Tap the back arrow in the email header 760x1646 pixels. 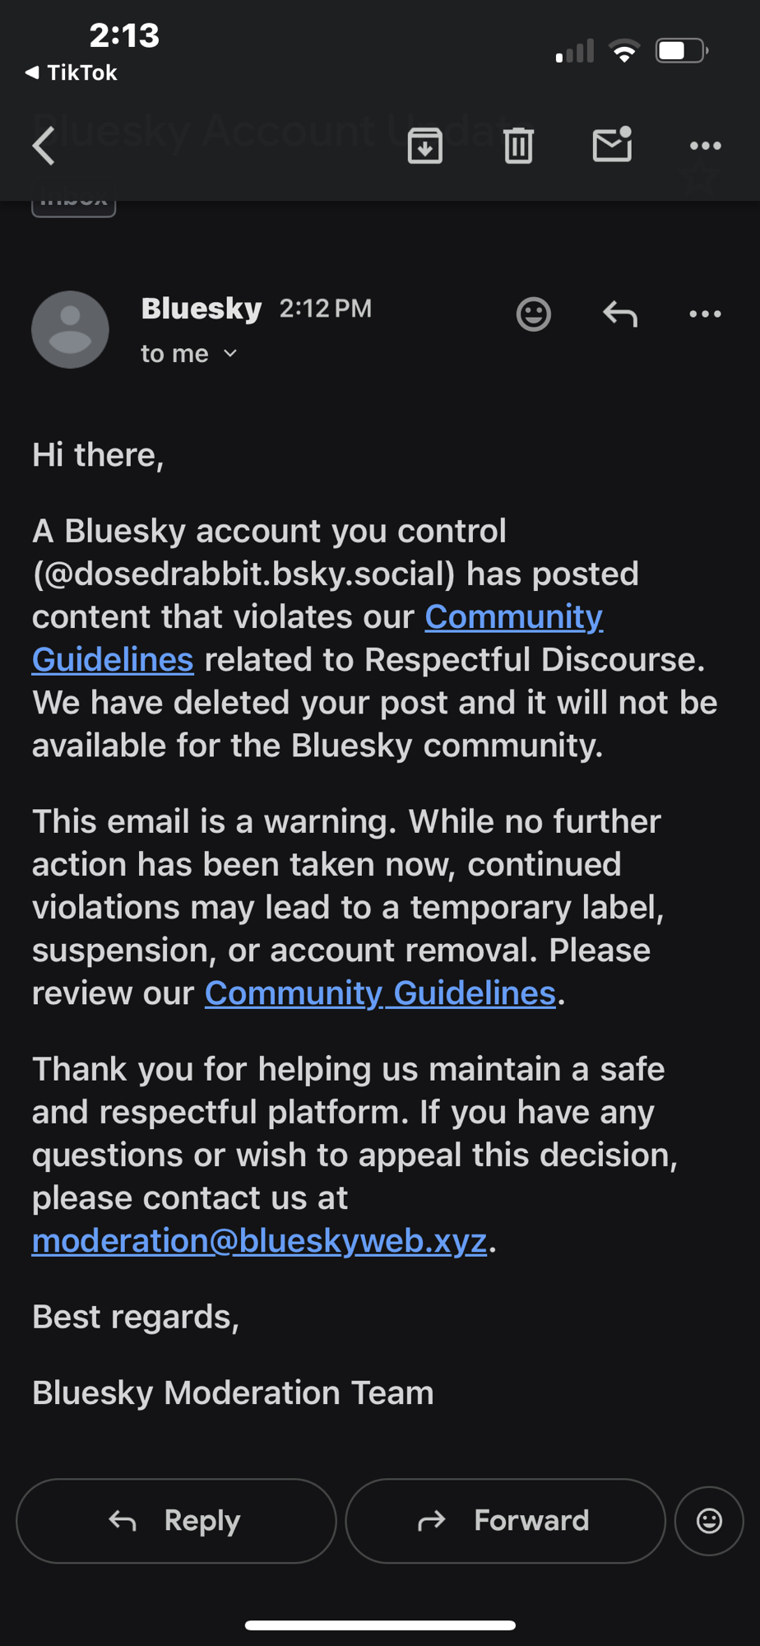tap(44, 146)
